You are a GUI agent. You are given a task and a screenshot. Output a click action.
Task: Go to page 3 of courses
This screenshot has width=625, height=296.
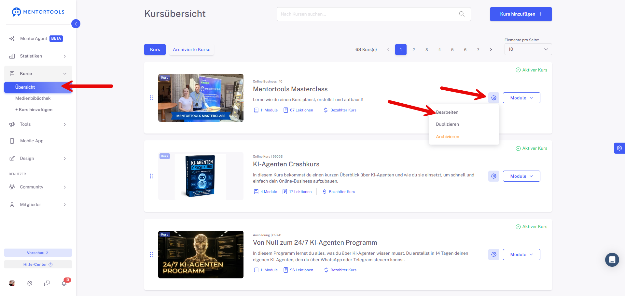tap(426, 49)
